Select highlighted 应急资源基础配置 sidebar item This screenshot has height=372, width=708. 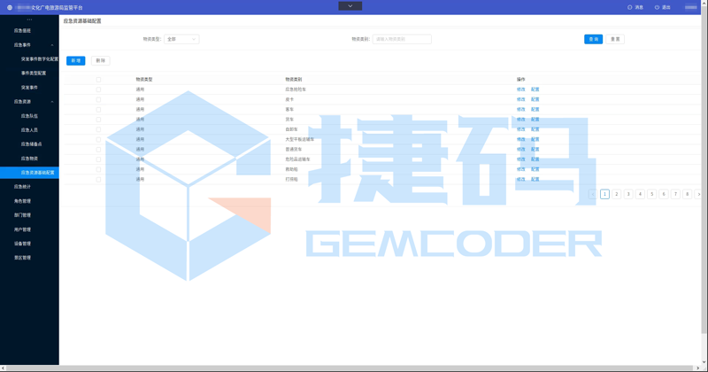point(29,173)
